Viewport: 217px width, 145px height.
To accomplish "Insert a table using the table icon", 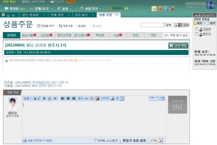I will pos(122,98).
